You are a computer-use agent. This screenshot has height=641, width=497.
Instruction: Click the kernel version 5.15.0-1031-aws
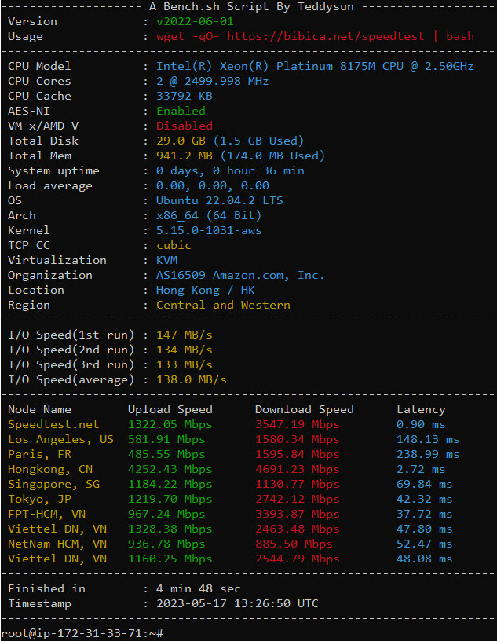tap(208, 230)
